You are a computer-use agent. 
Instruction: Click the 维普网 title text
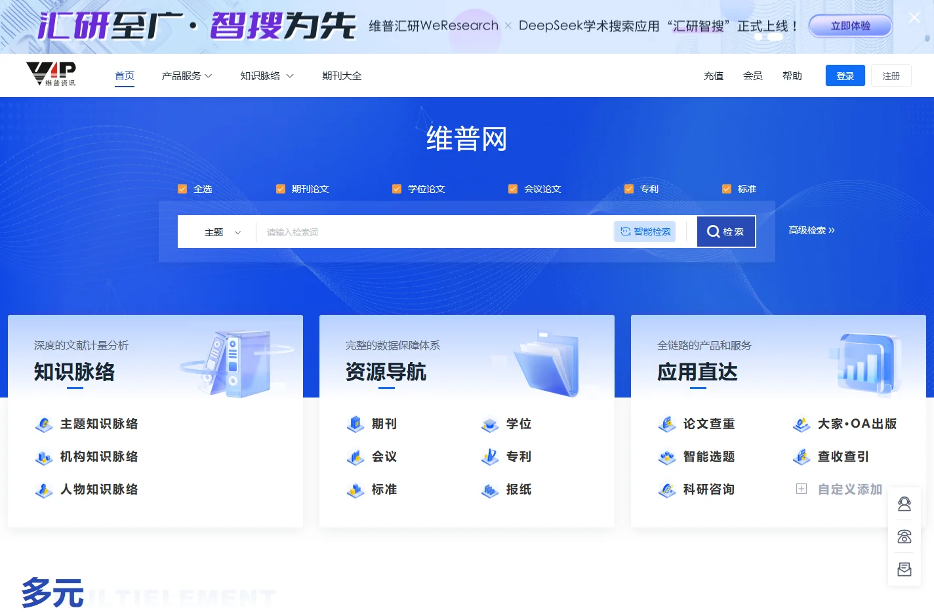pos(467,139)
